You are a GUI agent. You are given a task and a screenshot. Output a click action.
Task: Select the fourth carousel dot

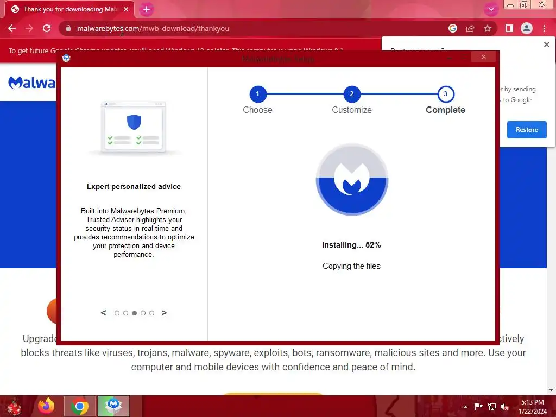[x=143, y=313]
